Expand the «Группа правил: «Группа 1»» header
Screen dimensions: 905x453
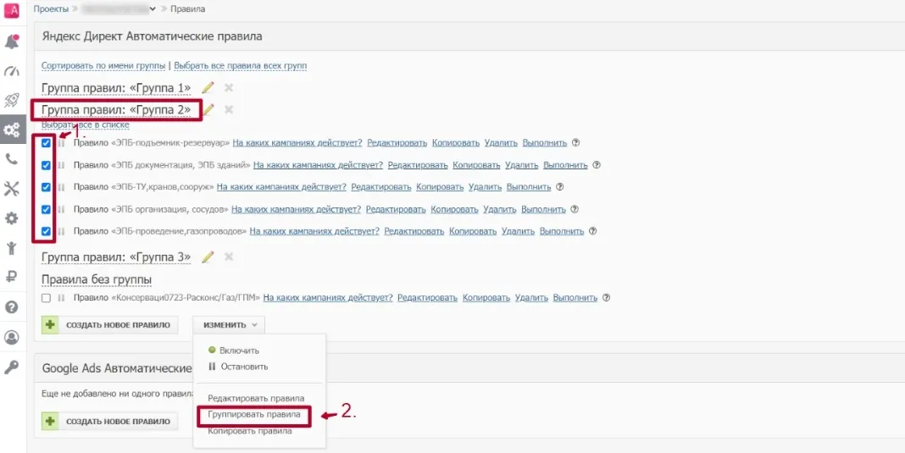point(116,88)
